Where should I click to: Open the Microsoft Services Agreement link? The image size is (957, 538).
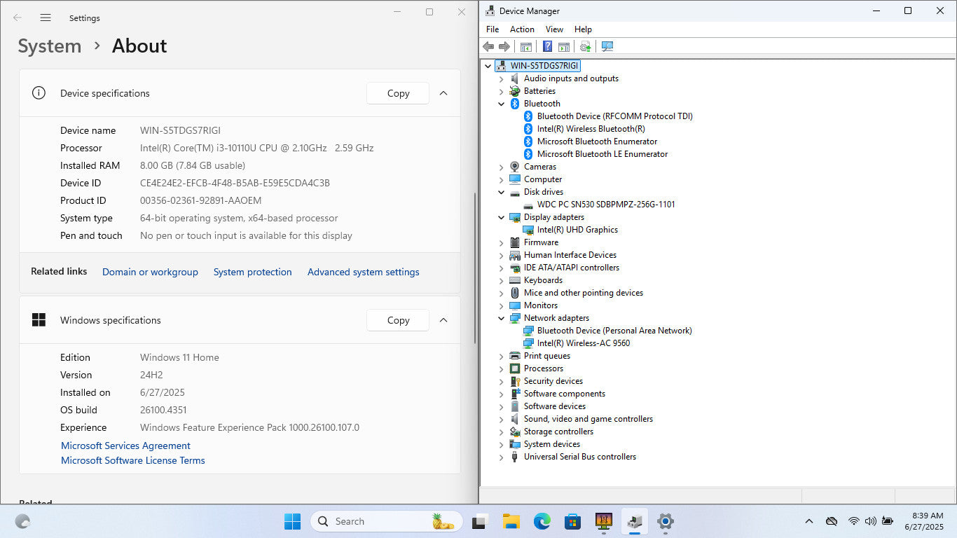[125, 446]
